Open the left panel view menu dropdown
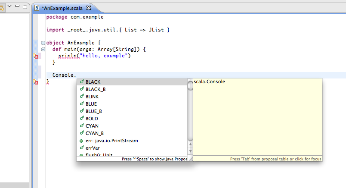The image size is (346, 188). (x=9, y=6)
